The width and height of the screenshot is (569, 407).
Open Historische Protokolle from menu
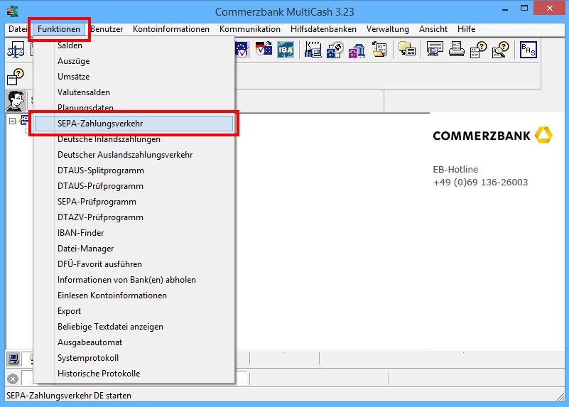coord(134,374)
